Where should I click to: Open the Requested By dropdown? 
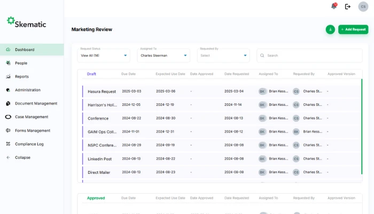(223, 55)
